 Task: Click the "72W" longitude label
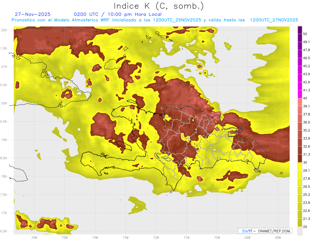[156, 237]
